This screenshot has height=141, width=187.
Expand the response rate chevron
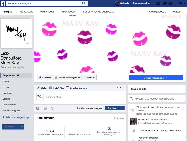coord(183,110)
